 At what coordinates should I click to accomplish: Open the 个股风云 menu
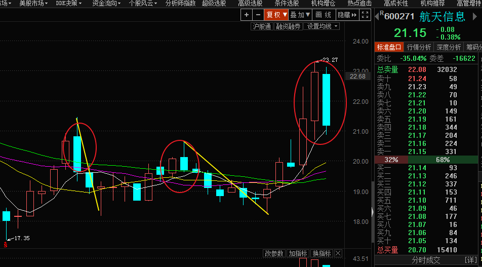click(143, 4)
